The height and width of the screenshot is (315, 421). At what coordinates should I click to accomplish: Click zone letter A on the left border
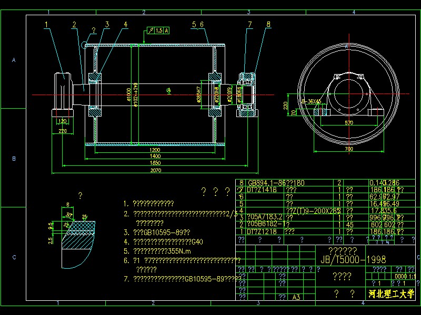[14, 60]
